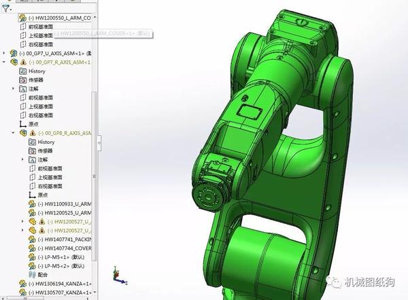Screen dimensions: 408x300
Task: Click the rectangular cover plate on robot forearm
Action: 249,112
